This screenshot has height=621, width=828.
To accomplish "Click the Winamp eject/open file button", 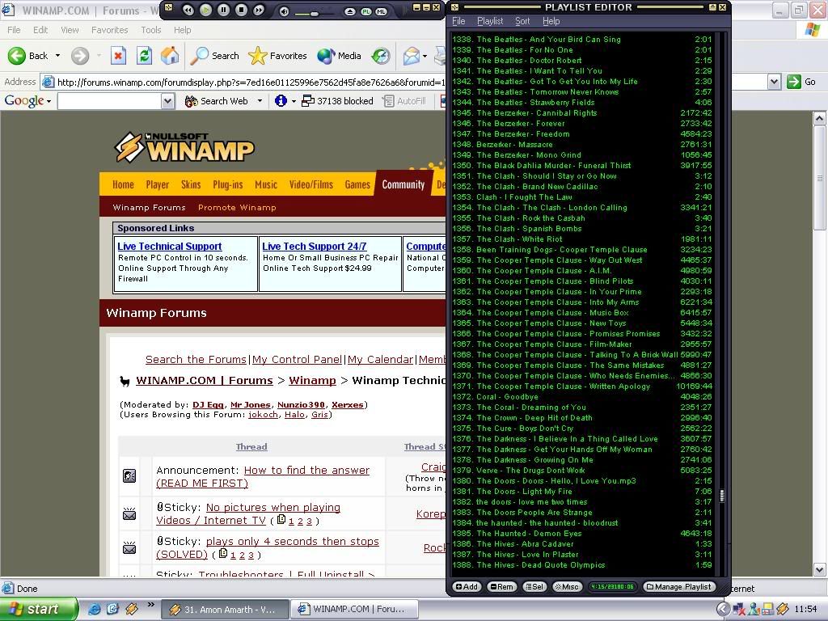I will (x=349, y=11).
